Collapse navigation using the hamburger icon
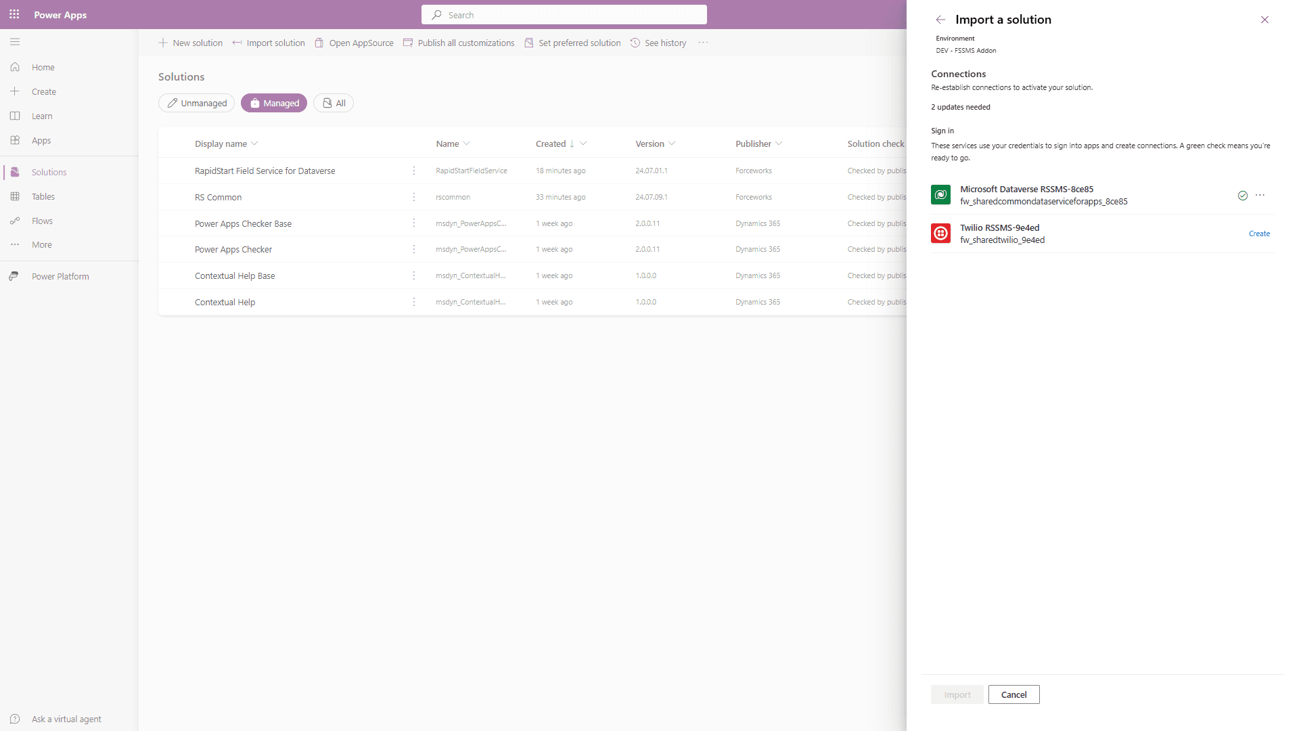The image size is (1299, 731). tap(15, 42)
